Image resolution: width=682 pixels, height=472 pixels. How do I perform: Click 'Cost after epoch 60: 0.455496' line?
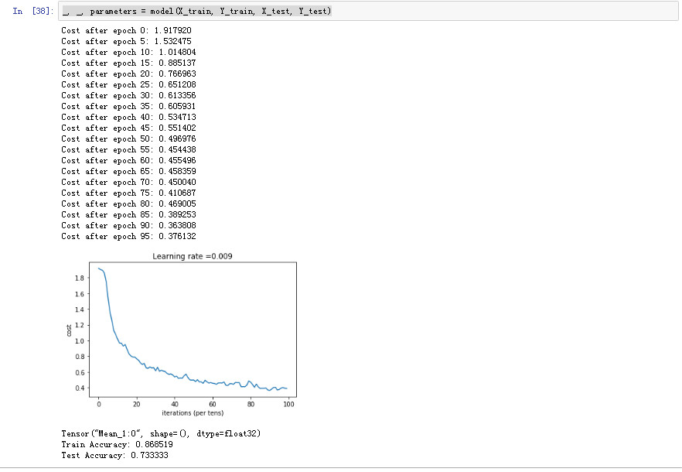click(x=128, y=161)
